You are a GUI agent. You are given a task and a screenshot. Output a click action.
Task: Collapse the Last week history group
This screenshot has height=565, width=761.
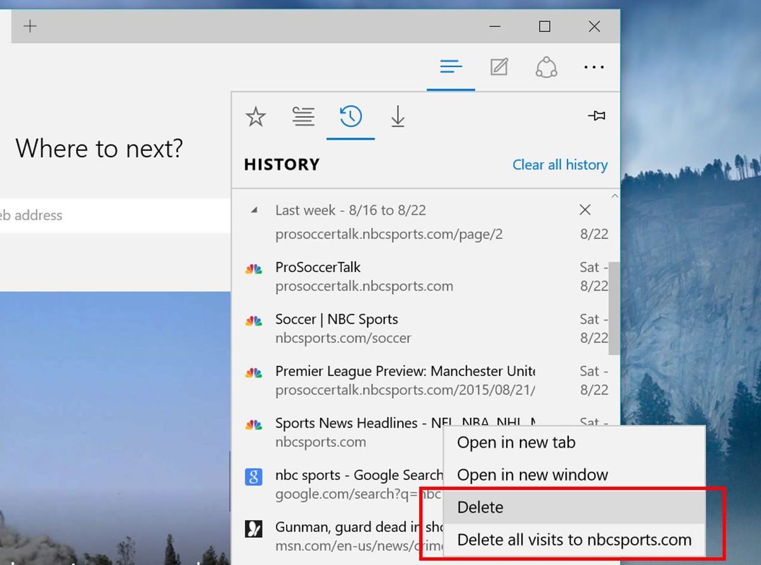click(254, 210)
